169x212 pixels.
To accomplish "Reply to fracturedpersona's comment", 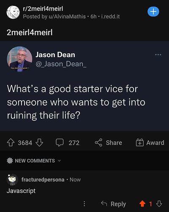I will (x=113, y=204).
